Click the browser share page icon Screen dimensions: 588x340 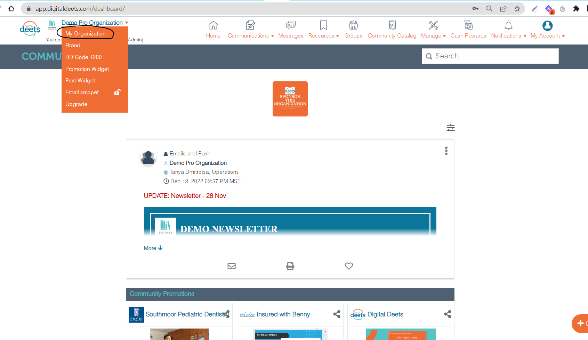click(x=503, y=8)
